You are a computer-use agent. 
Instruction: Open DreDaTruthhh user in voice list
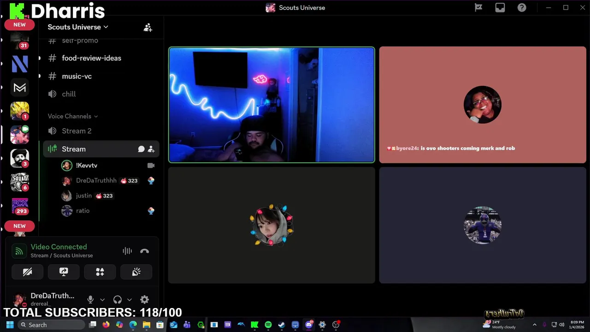click(110, 181)
